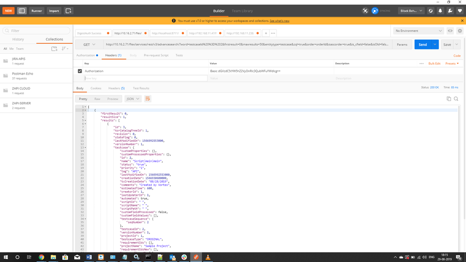The image size is (466, 262).
Task: Open the GET method dropdown
Action: tap(89, 45)
